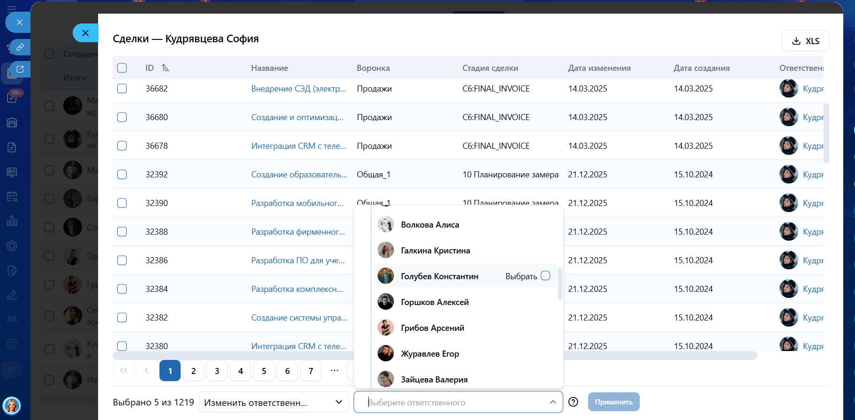855x420 pixels.
Task: Open the deal Разработка фирменног...
Action: tap(298, 232)
